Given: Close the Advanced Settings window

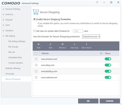Looking at the screenshot, I should 118,2.
